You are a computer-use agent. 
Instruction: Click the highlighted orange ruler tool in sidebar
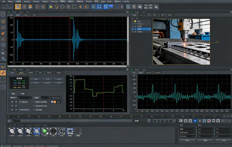point(3,73)
